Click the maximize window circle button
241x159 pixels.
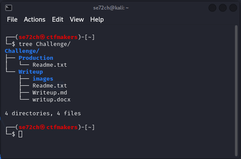[223, 8]
